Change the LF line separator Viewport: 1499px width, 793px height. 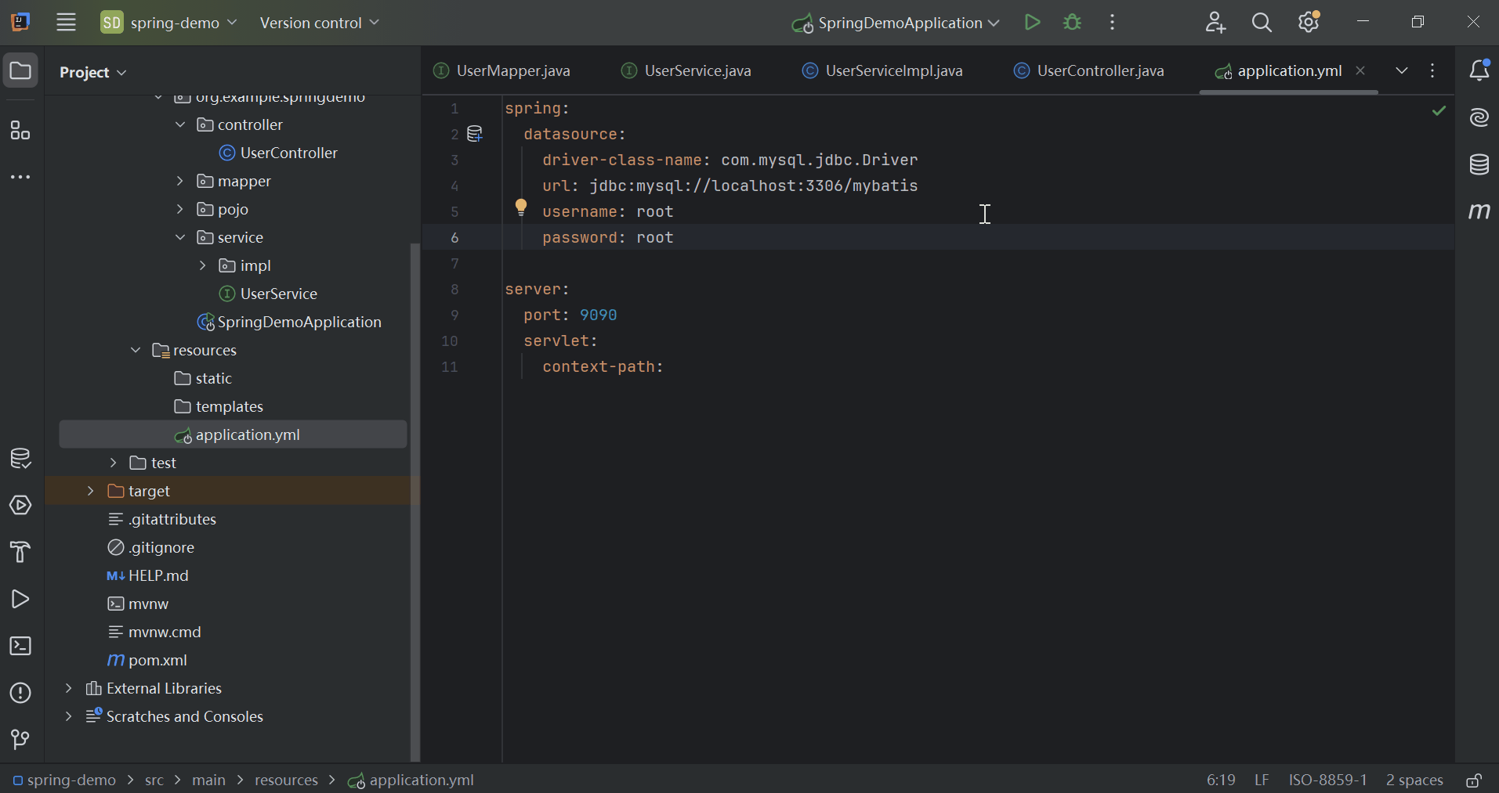(x=1262, y=780)
